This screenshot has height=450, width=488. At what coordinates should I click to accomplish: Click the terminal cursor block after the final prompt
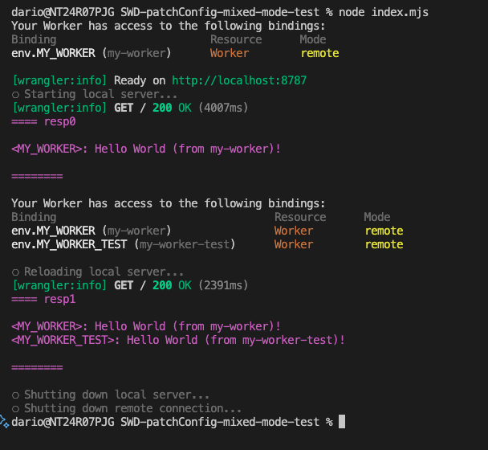pos(342,422)
